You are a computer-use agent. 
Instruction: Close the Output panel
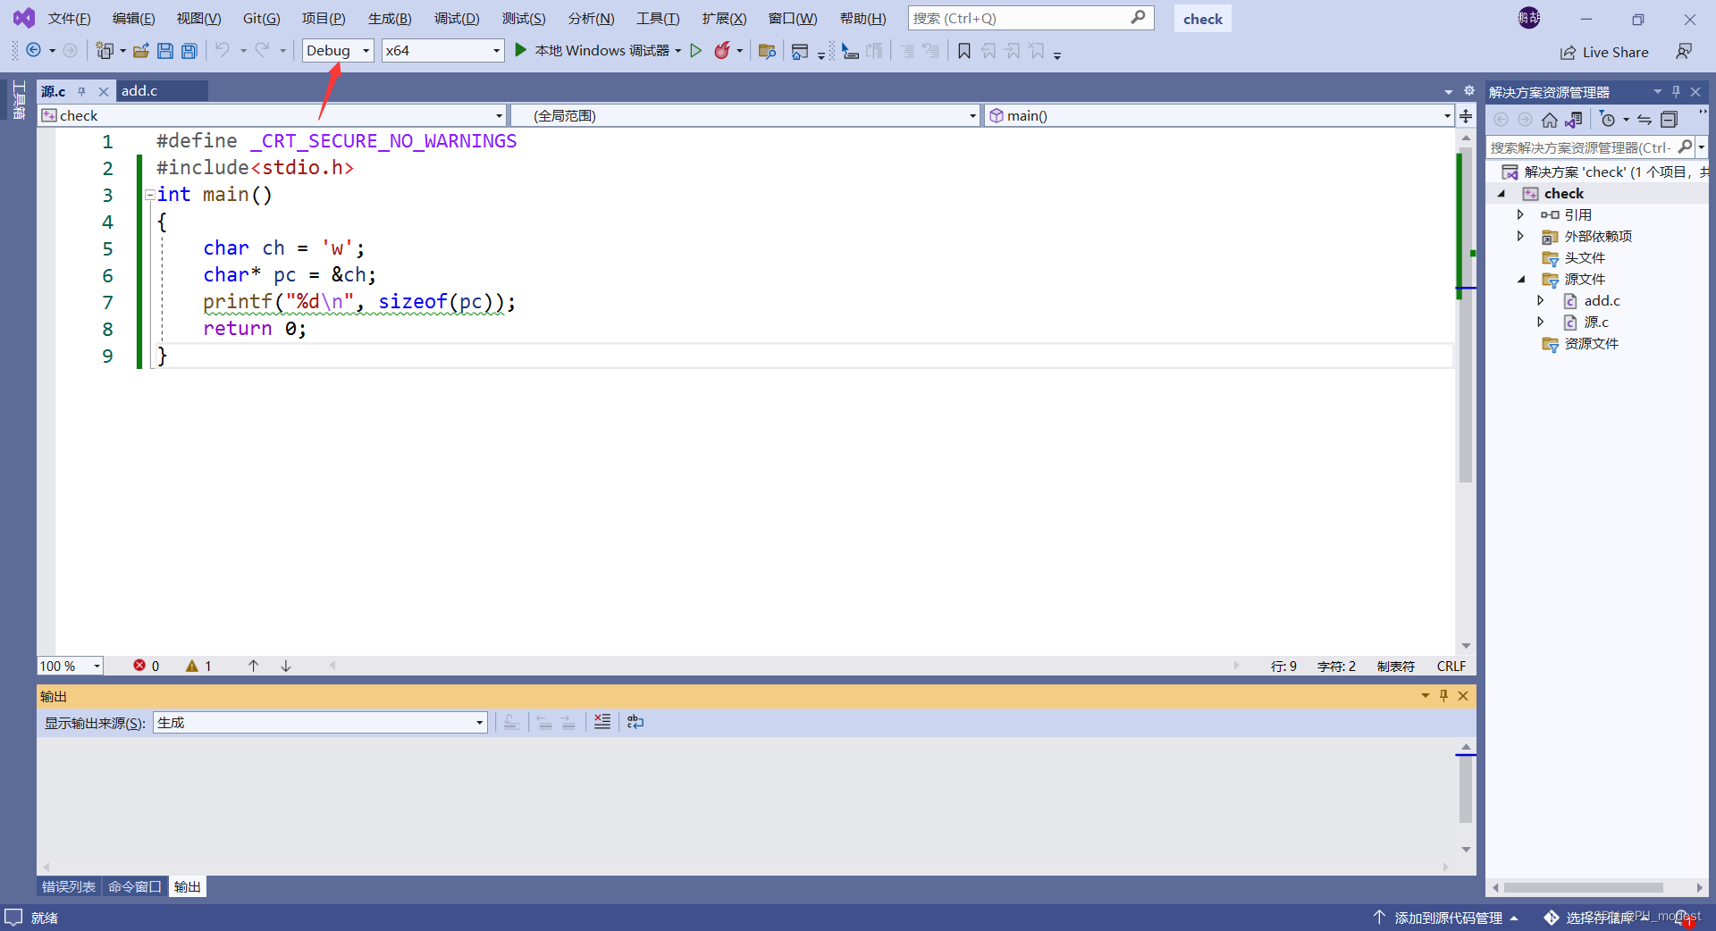(1463, 695)
